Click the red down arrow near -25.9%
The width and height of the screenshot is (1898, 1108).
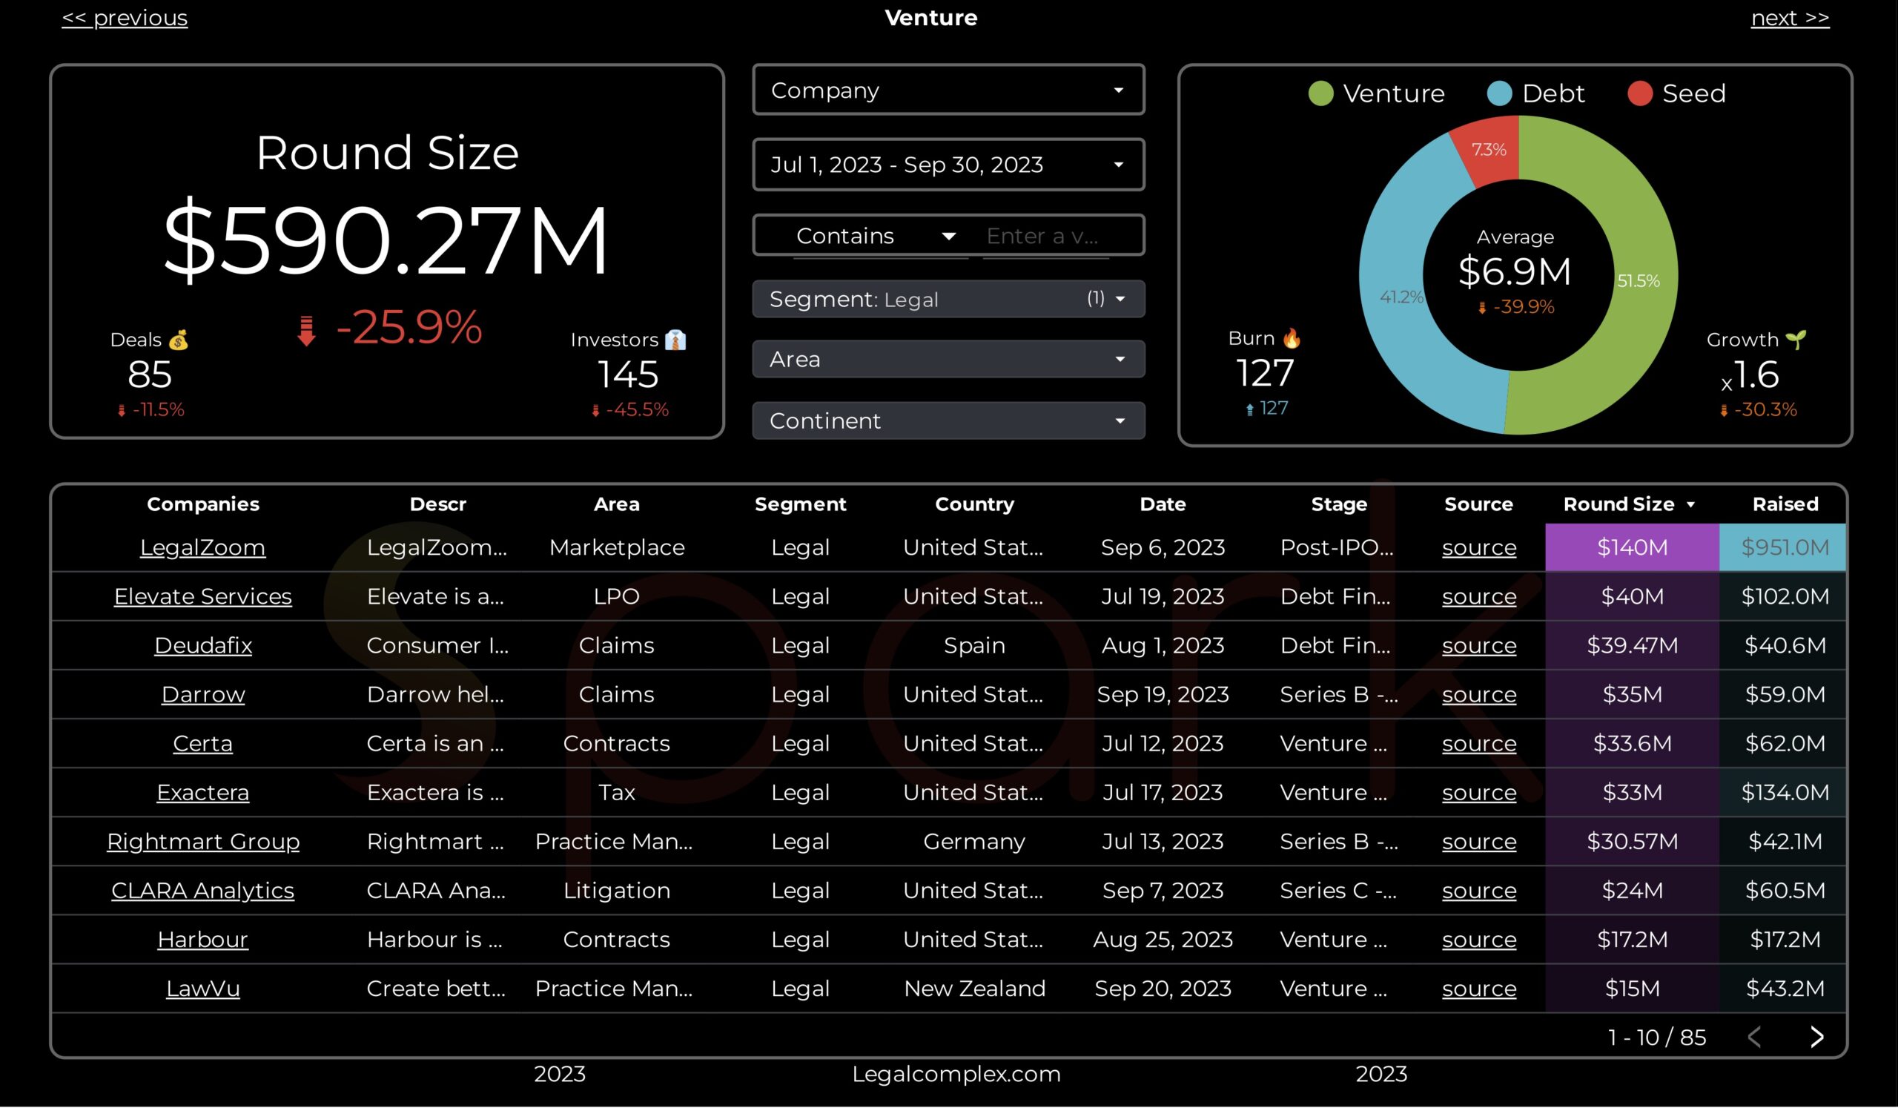click(305, 330)
